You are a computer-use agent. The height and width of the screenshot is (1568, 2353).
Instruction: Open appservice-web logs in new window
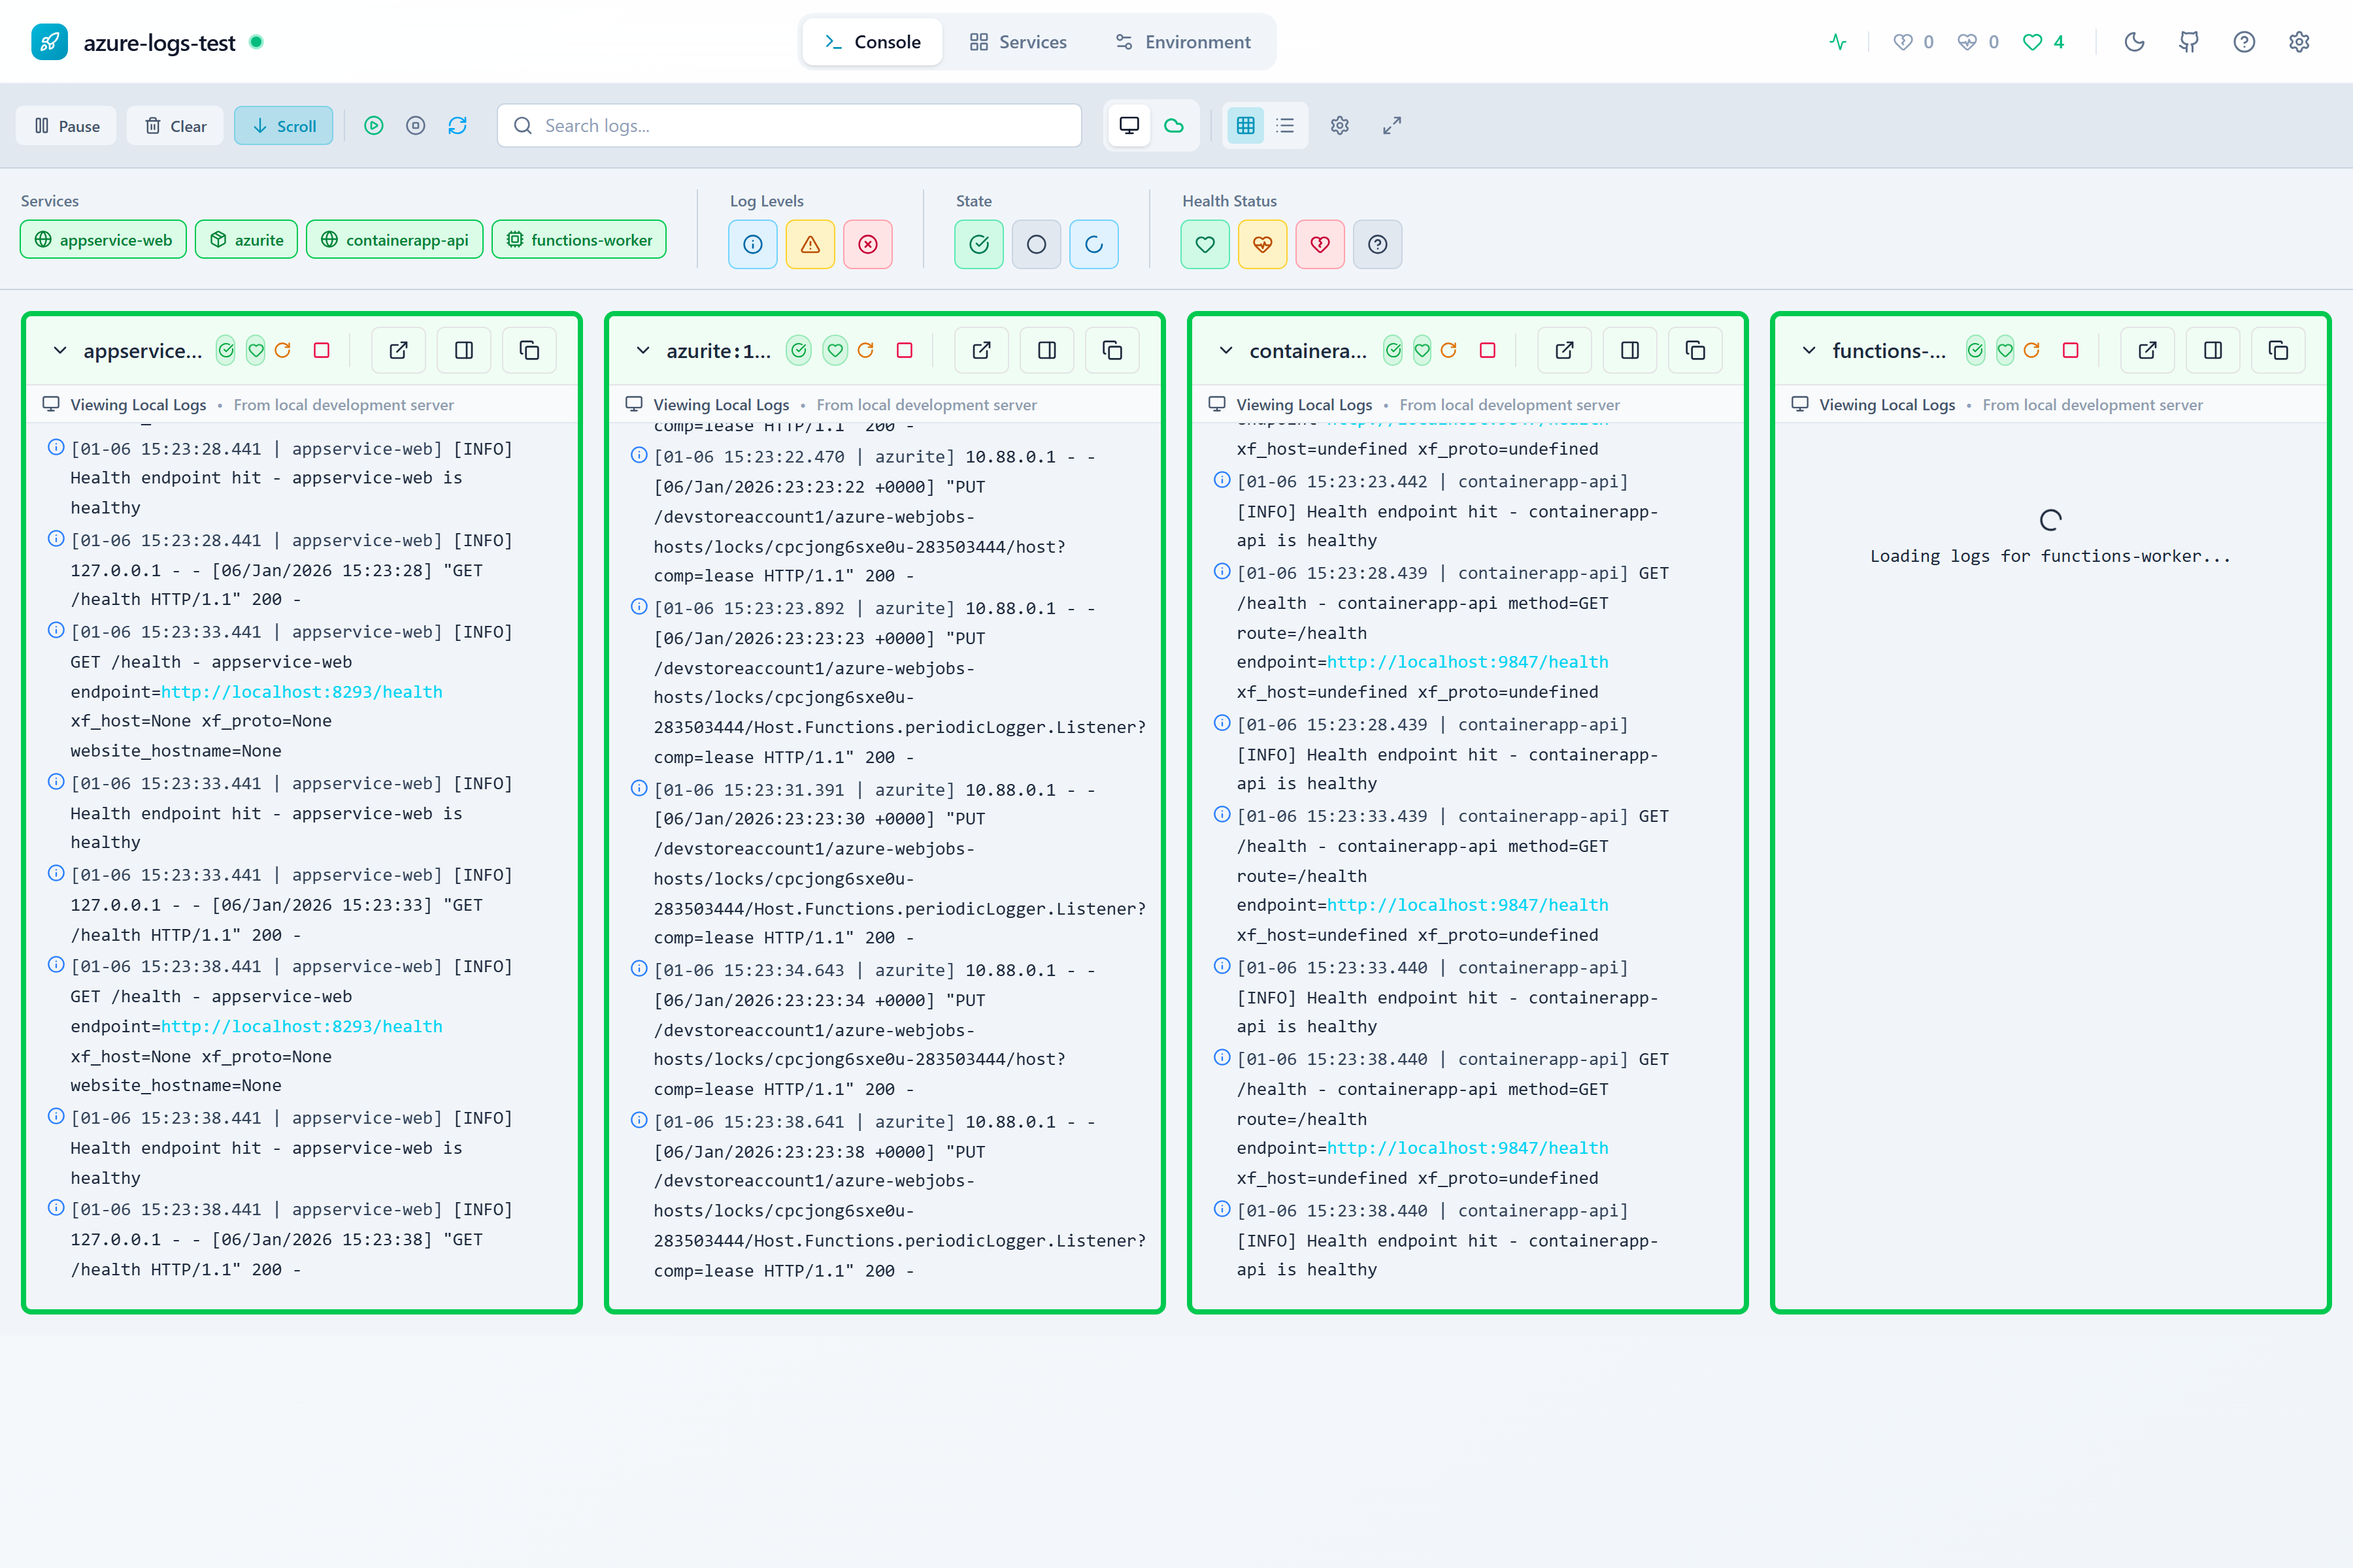[x=397, y=350]
